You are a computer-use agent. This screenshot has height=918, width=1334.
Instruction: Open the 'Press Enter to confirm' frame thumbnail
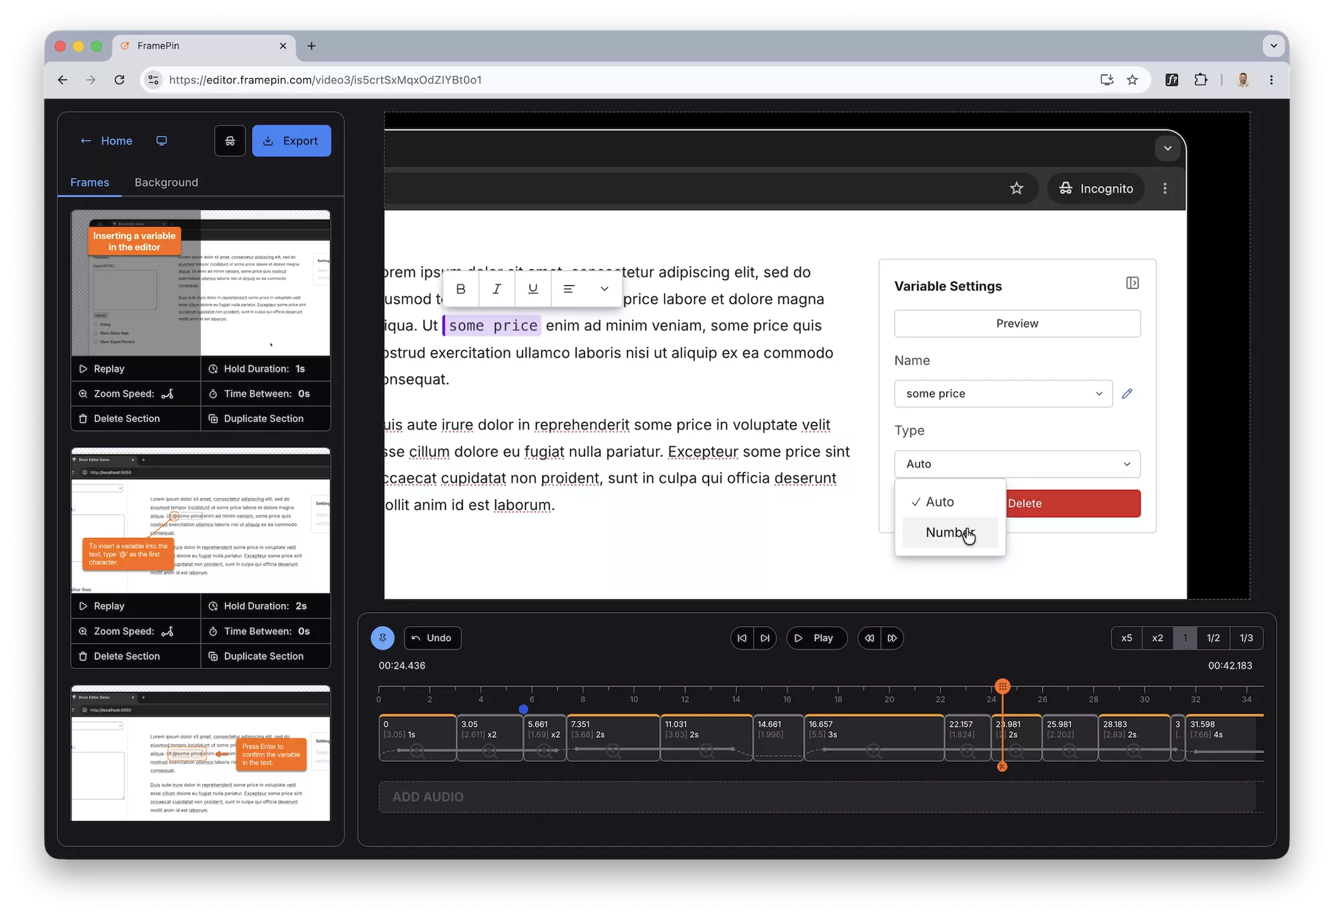(201, 753)
